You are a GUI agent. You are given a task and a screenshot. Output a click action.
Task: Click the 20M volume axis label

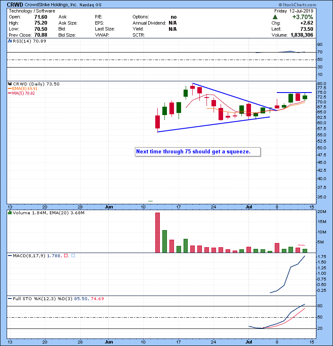[x=322, y=212]
